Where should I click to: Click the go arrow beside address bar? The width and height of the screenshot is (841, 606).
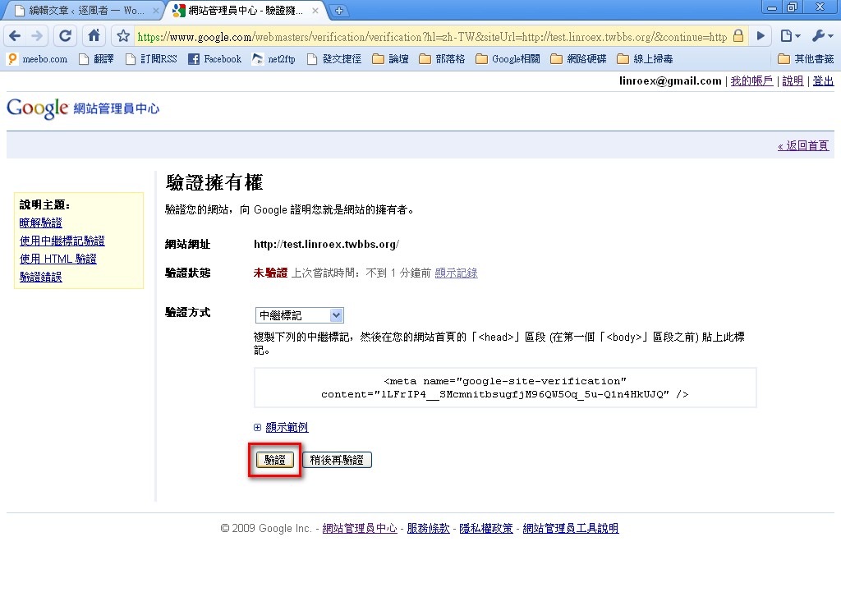761,36
